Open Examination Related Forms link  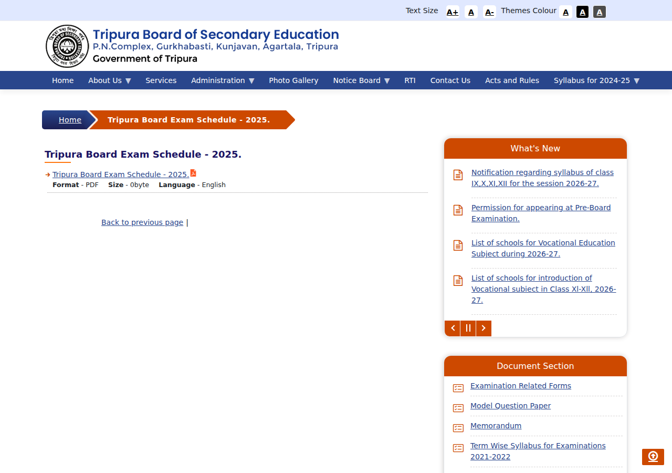pos(521,386)
